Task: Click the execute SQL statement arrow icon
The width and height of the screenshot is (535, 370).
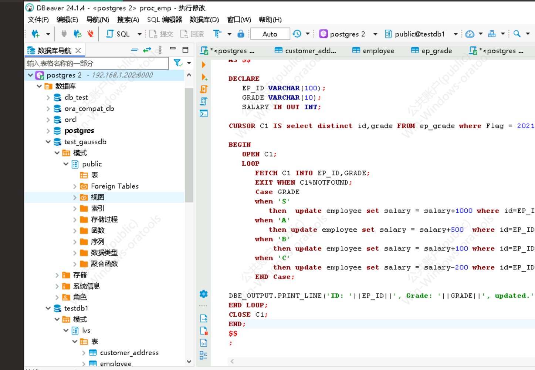Action: pyautogui.click(x=203, y=65)
